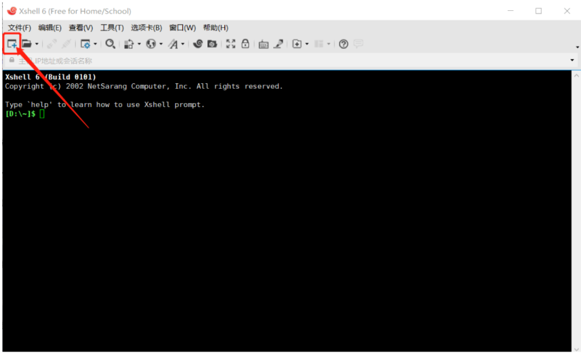Click the Xshell logo in title bar
Image resolution: width=581 pixels, height=353 pixels.
[x=12, y=11]
